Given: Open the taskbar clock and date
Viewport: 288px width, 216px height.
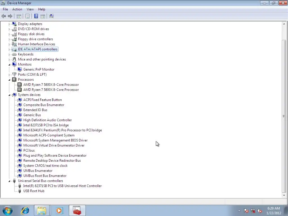Looking at the screenshot, I should tap(274, 211).
